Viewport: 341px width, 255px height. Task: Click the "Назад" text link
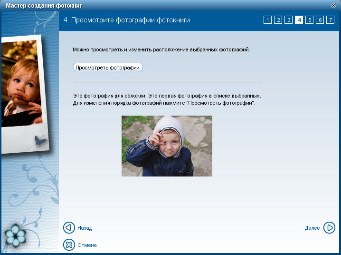85,228
